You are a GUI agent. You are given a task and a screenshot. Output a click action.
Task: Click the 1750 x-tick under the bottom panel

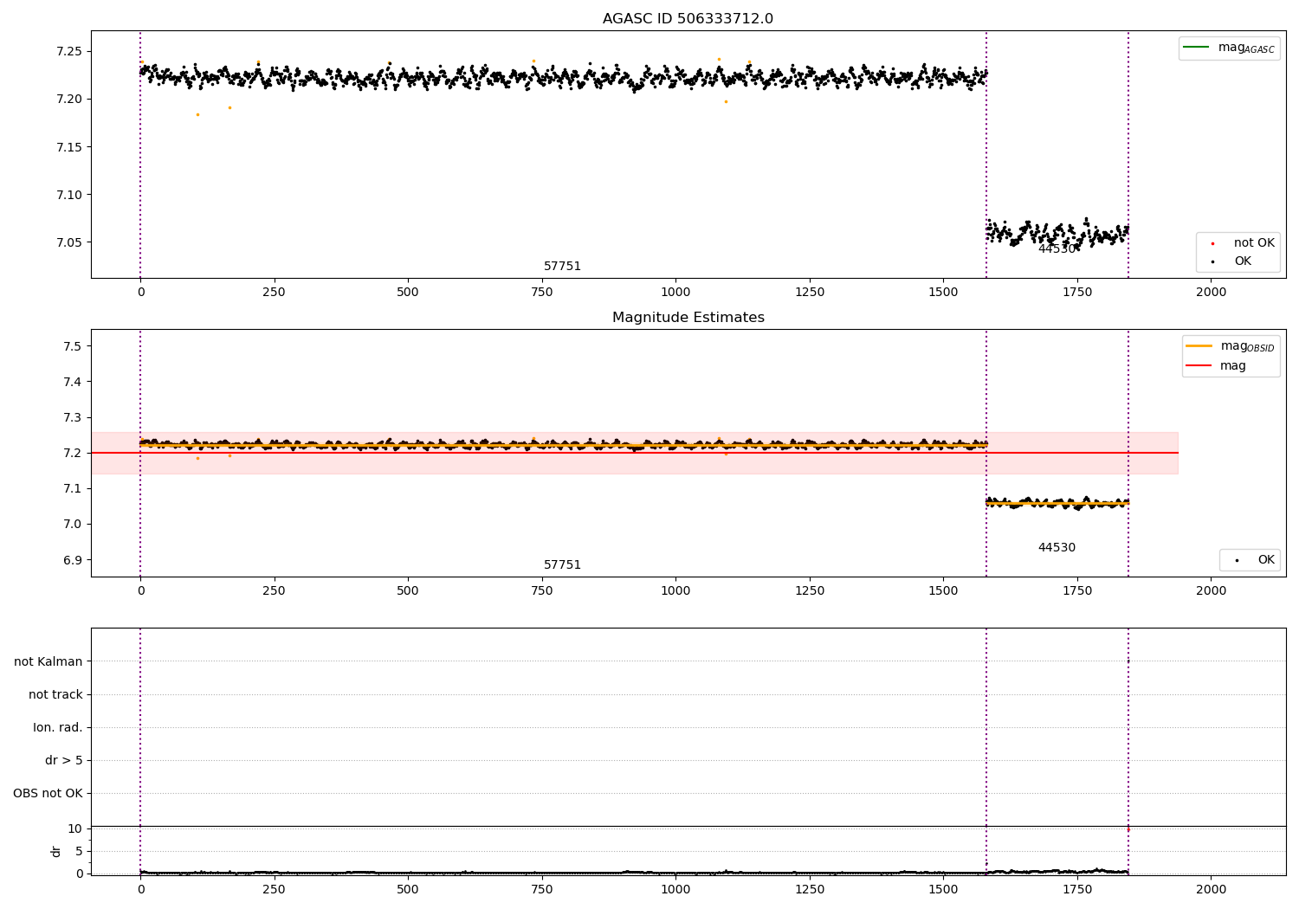[x=1077, y=888]
